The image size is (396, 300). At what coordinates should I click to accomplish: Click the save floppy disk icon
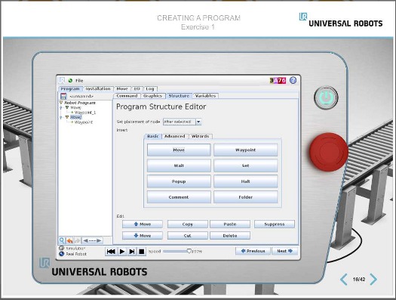63,96
